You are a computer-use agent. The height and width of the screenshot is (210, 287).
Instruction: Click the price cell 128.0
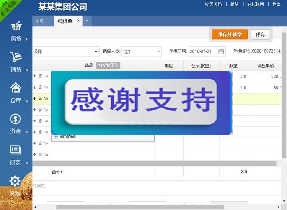pos(265,76)
